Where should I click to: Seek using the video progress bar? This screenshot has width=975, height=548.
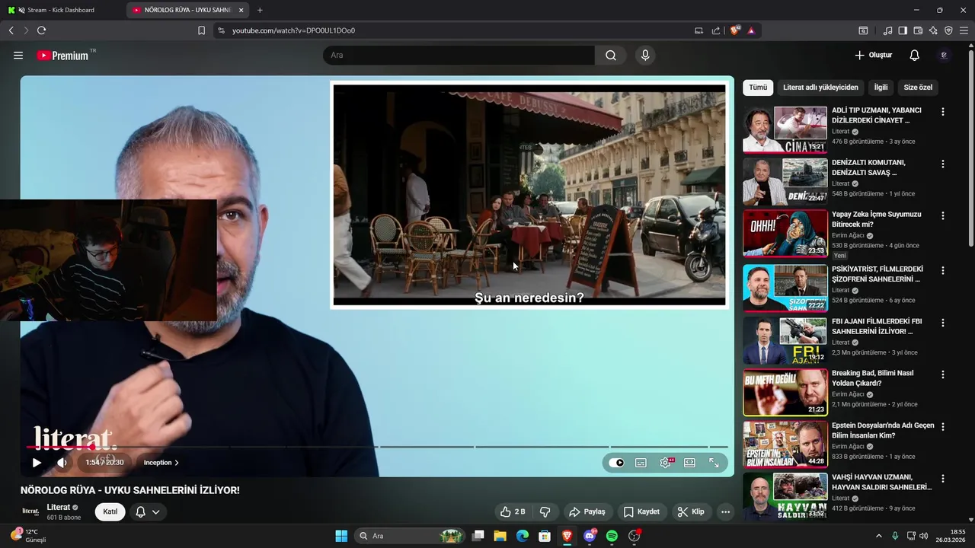[378, 447]
